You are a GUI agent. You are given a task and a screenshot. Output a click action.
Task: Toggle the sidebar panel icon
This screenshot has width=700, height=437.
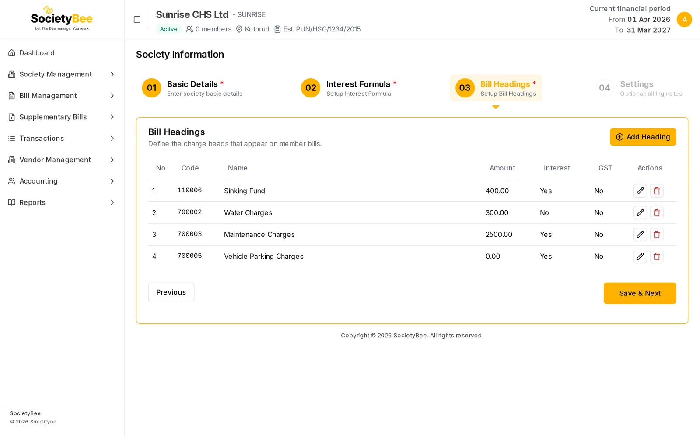137,20
